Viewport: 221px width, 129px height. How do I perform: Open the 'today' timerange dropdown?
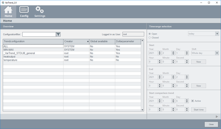click(x=217, y=34)
